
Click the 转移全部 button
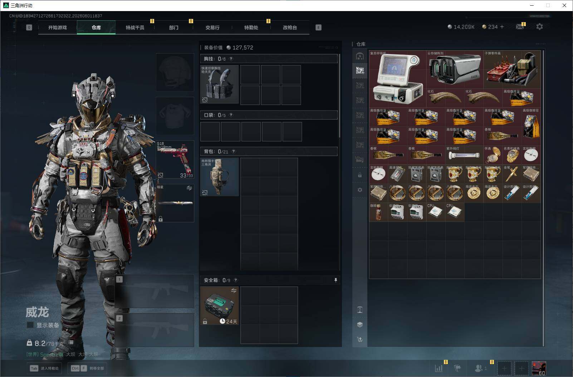(88, 368)
